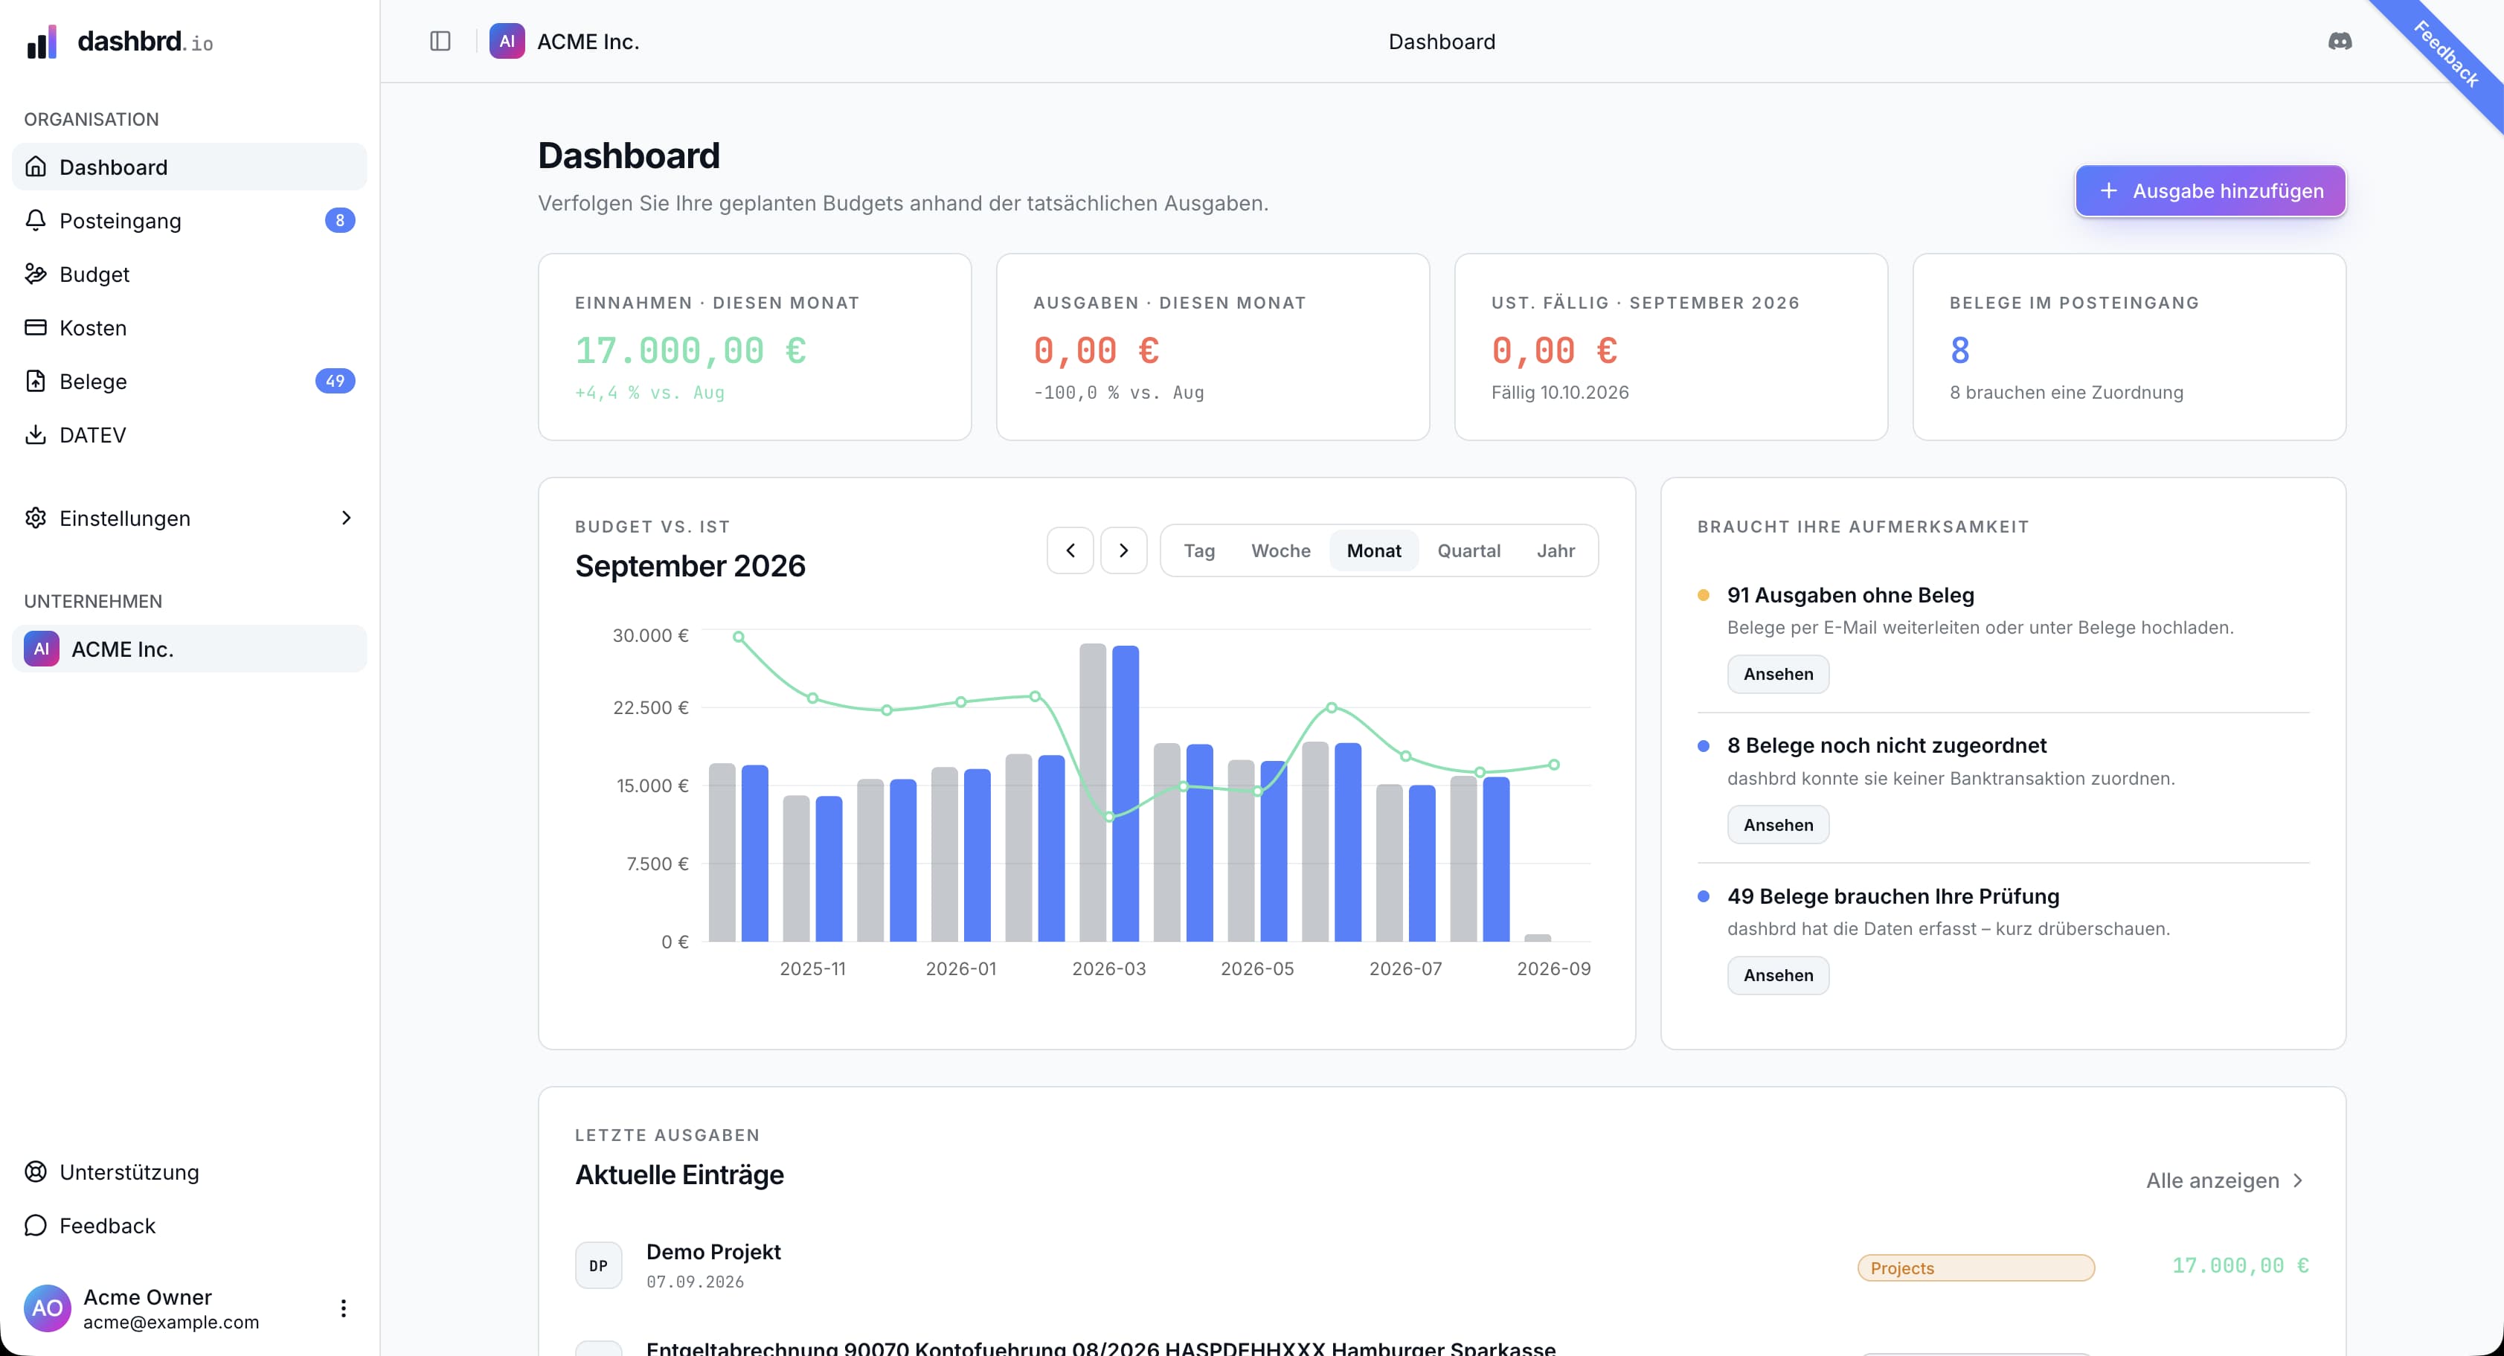
Task: Click the small grey bar for 2026-09
Action: point(1537,937)
